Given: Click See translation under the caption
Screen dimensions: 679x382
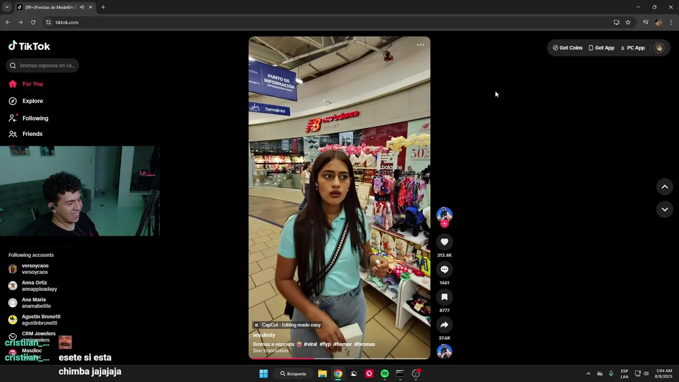Looking at the screenshot, I should point(271,351).
